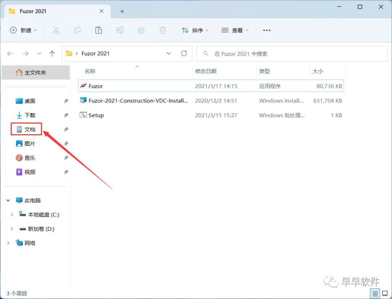This screenshot has width=392, height=299.
Task: Navigate up one folder level
Action: [x=52, y=53]
